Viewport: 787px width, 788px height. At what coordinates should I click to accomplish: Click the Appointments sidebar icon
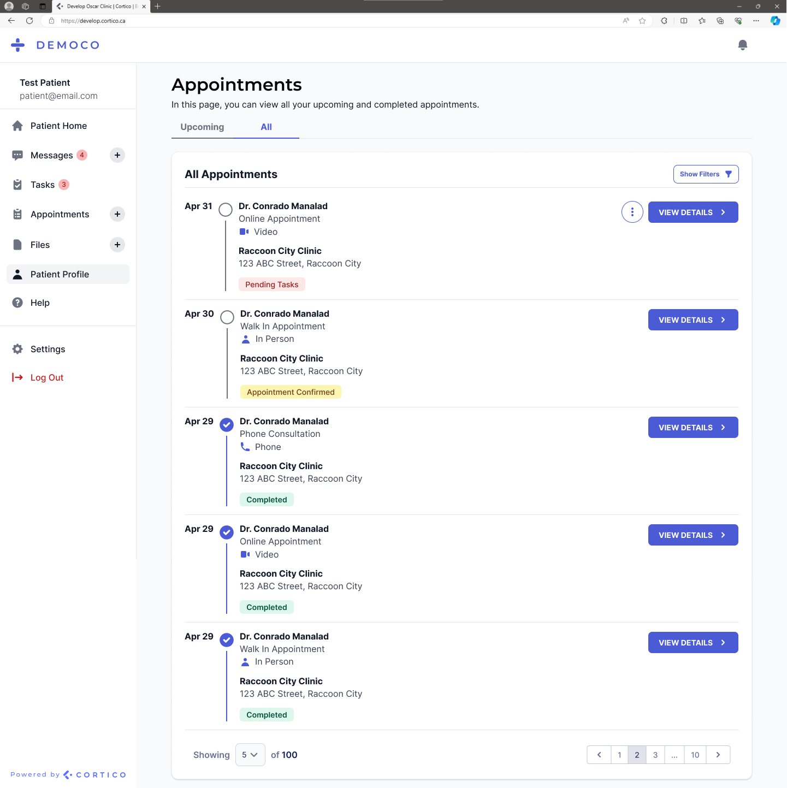point(17,214)
